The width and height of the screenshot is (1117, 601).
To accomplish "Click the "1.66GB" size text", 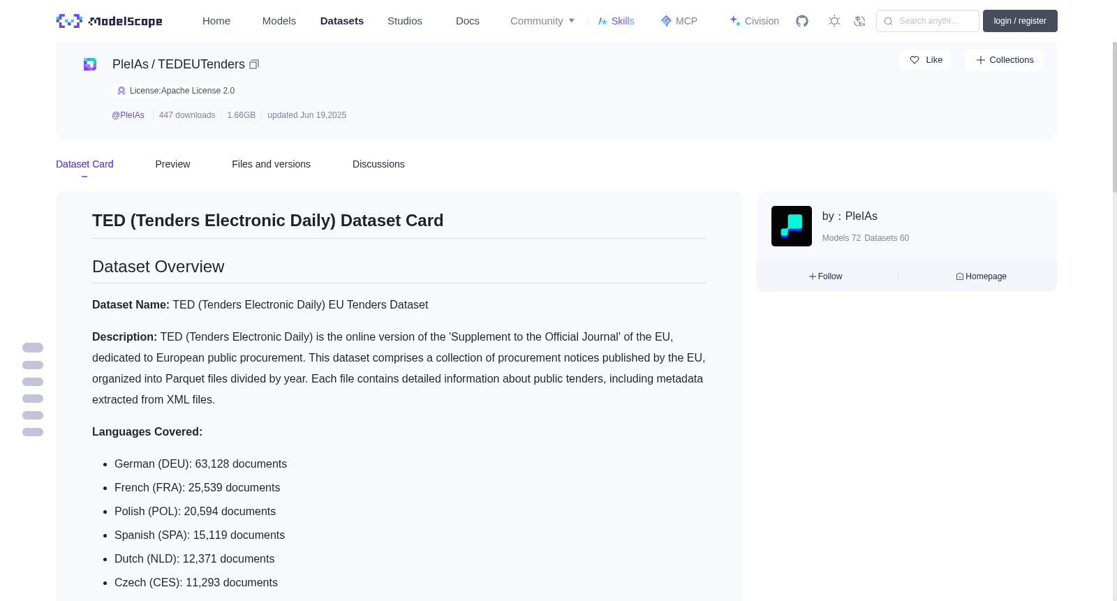I will pyautogui.click(x=242, y=115).
